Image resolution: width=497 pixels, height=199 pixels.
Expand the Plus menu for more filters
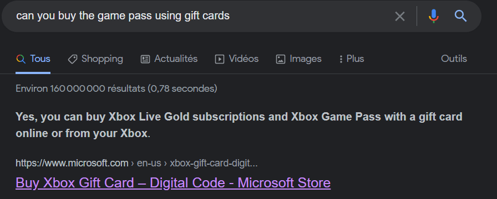356,59
